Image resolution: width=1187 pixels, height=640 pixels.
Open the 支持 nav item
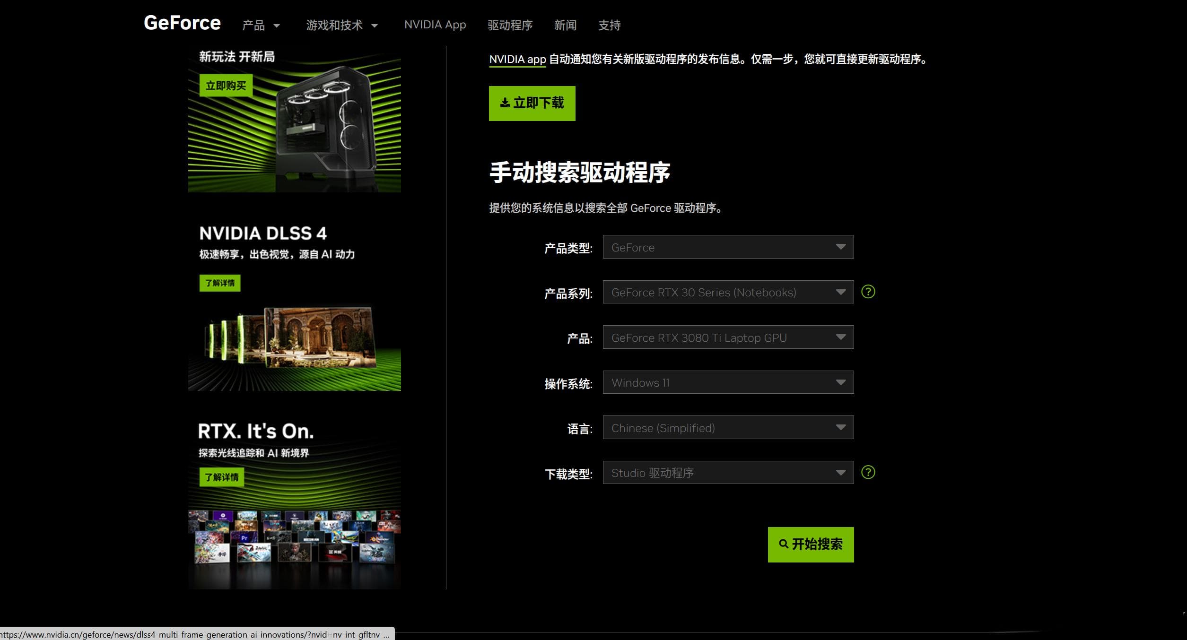tap(609, 25)
